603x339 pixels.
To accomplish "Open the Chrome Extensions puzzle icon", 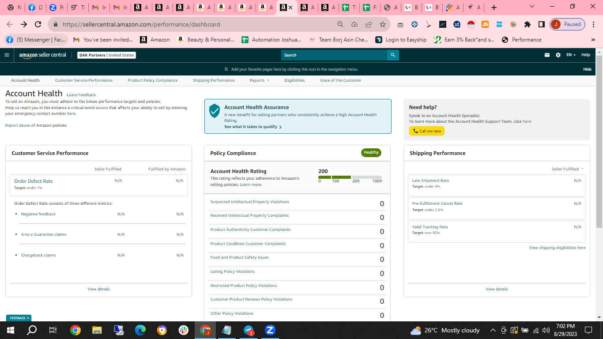I will 527,24.
